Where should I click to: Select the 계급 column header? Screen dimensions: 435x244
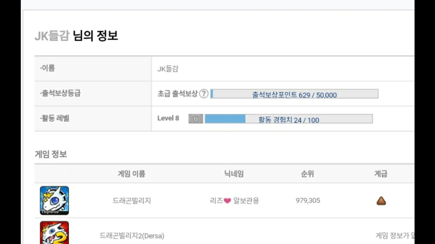[x=381, y=174]
